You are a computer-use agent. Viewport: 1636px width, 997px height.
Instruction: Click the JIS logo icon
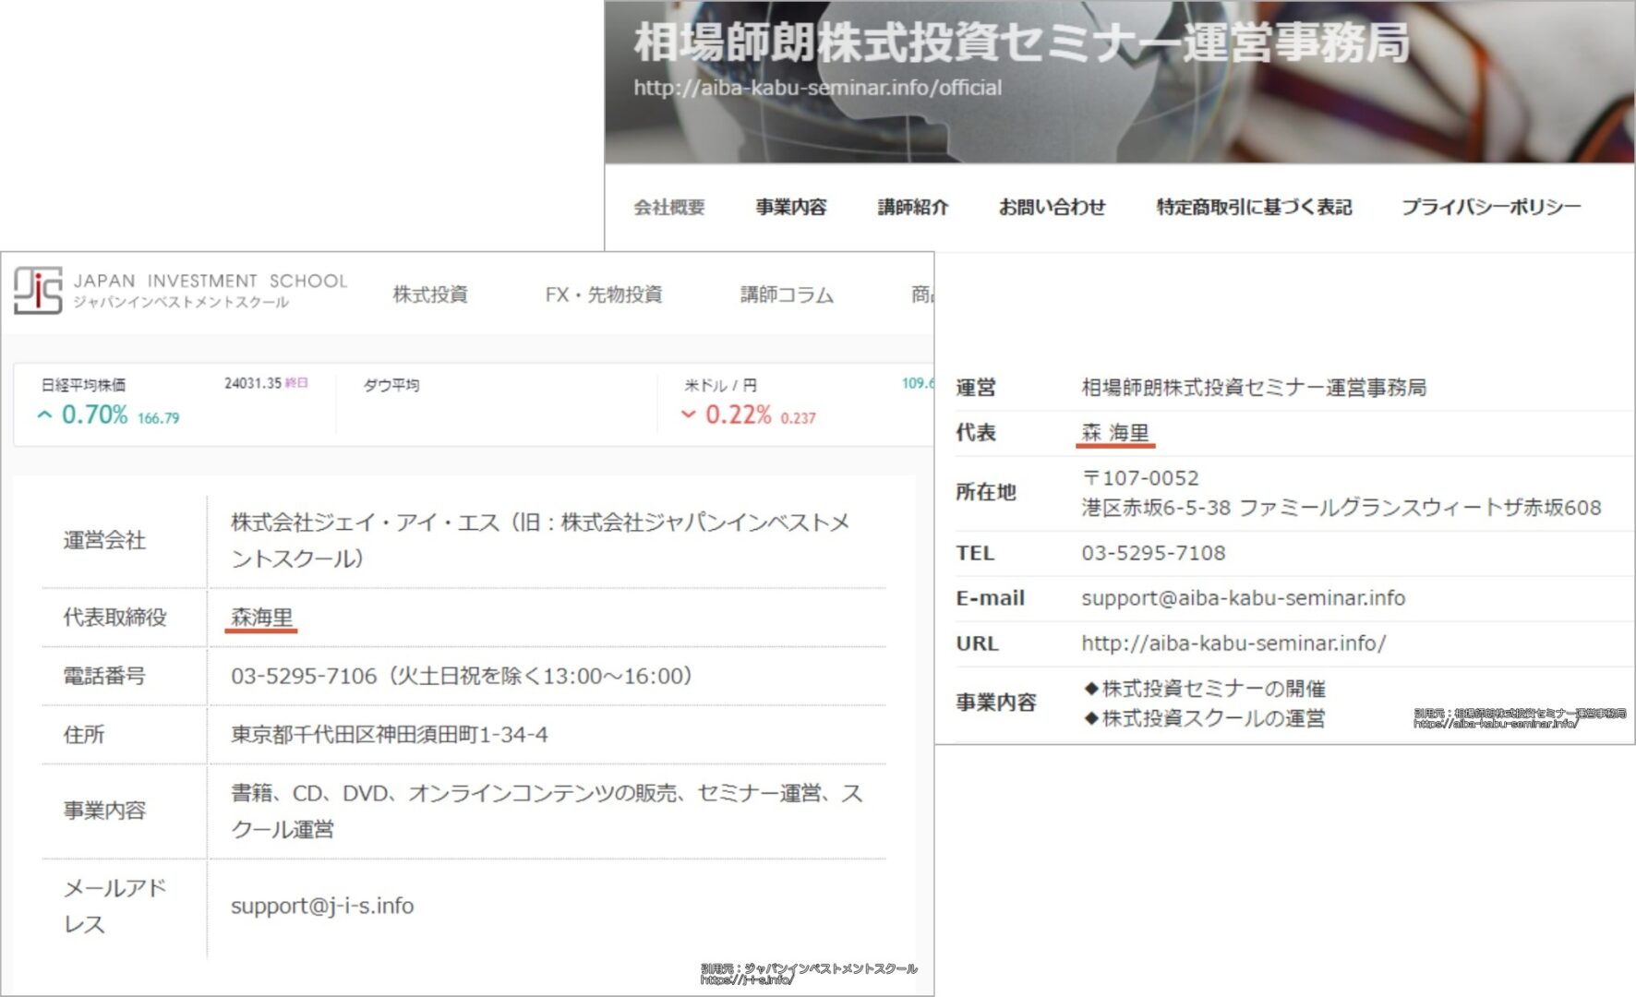38,290
